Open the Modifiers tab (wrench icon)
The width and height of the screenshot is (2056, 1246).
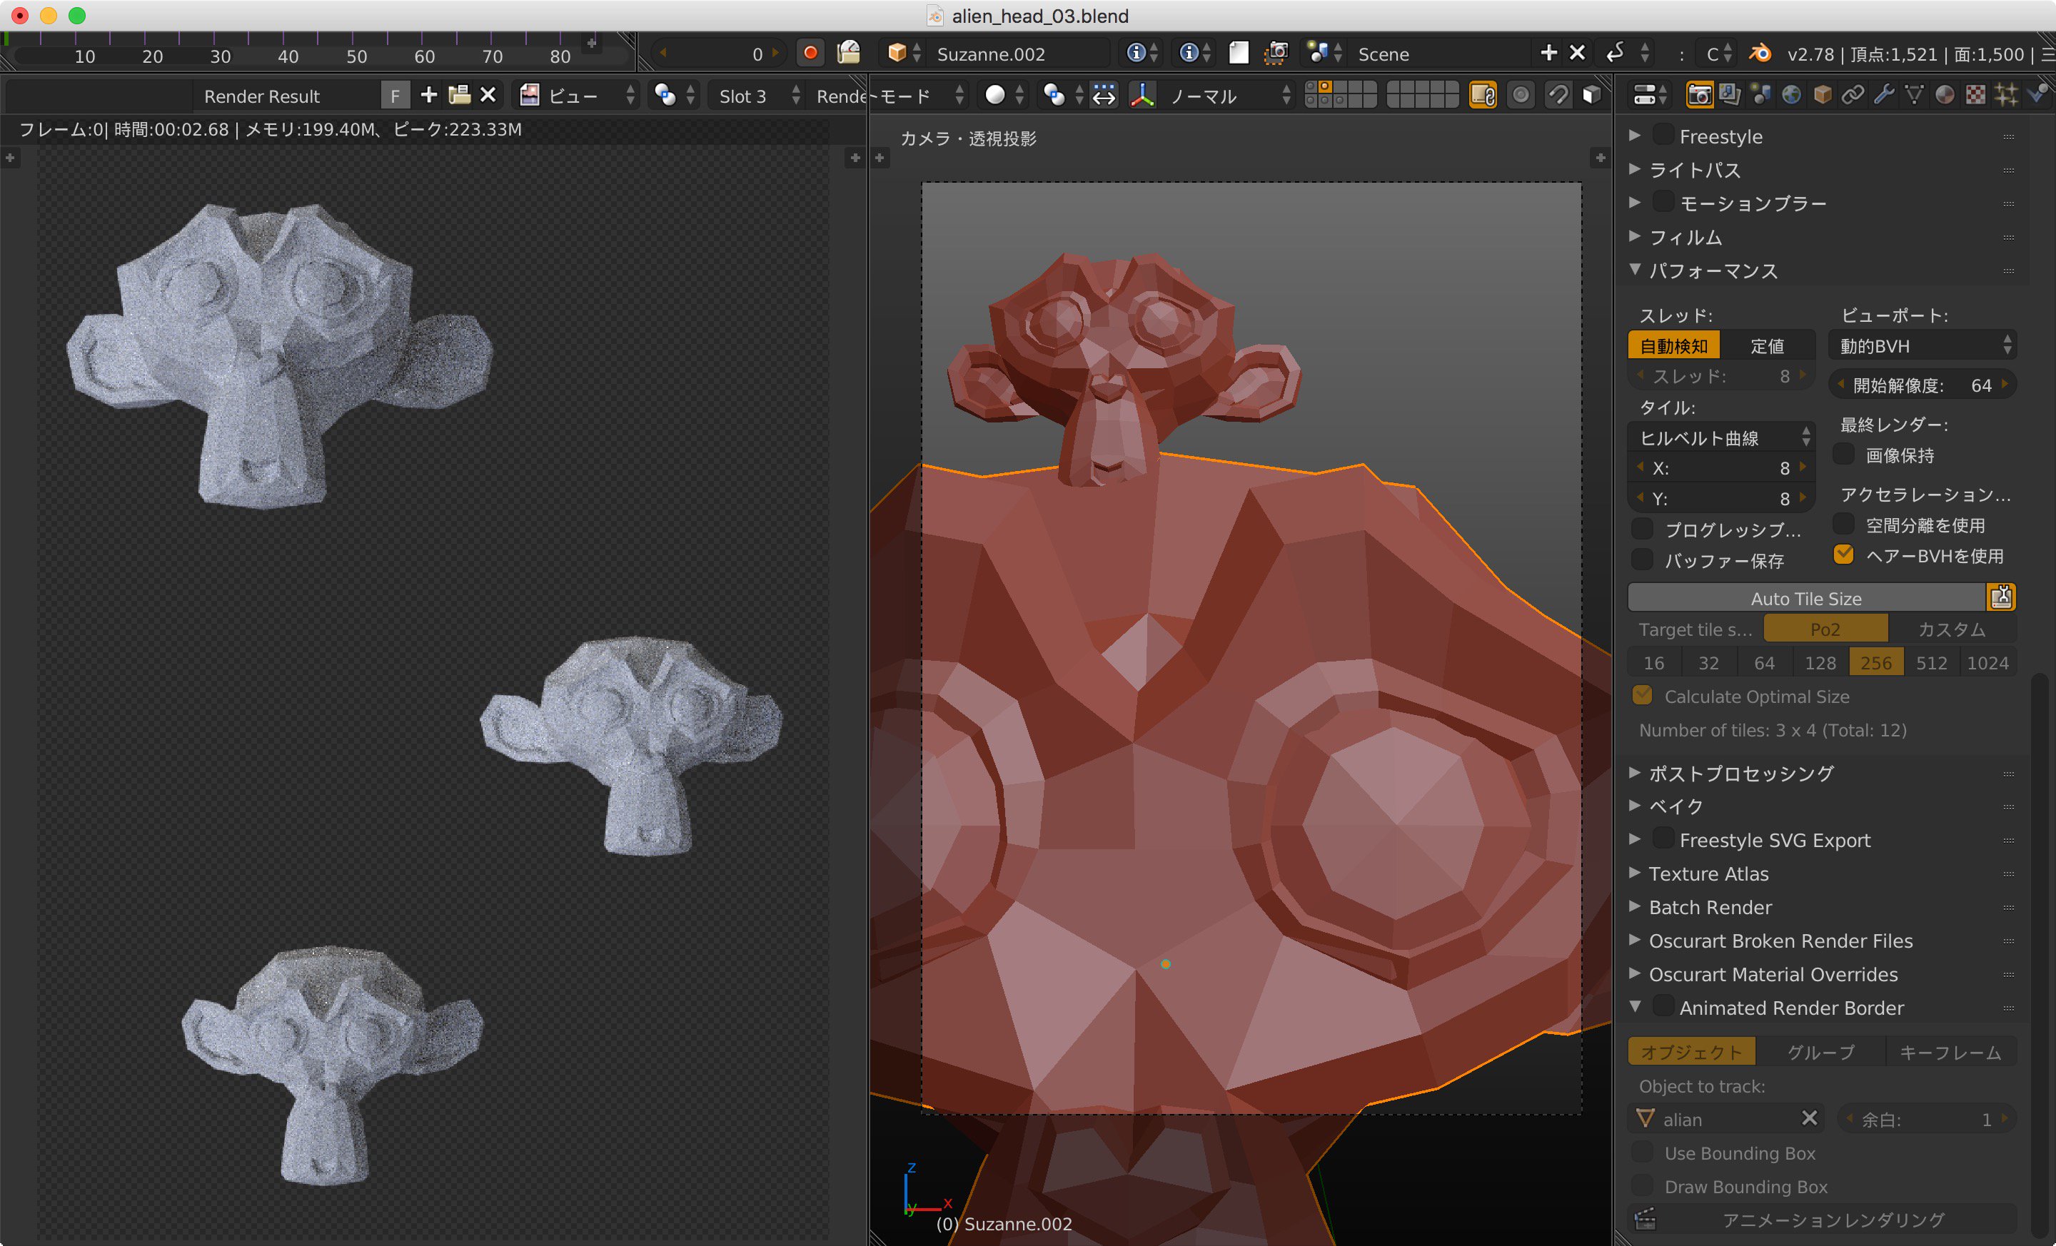click(x=1884, y=95)
